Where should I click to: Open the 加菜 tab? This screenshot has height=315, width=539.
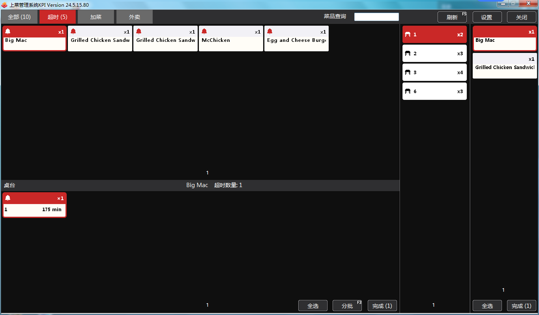click(x=96, y=17)
